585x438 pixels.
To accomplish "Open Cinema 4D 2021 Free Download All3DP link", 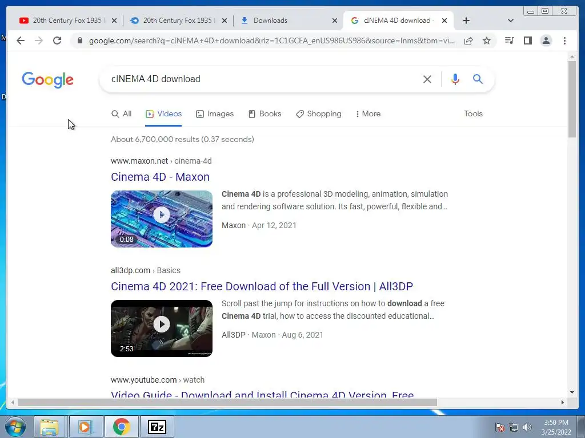I will click(262, 286).
